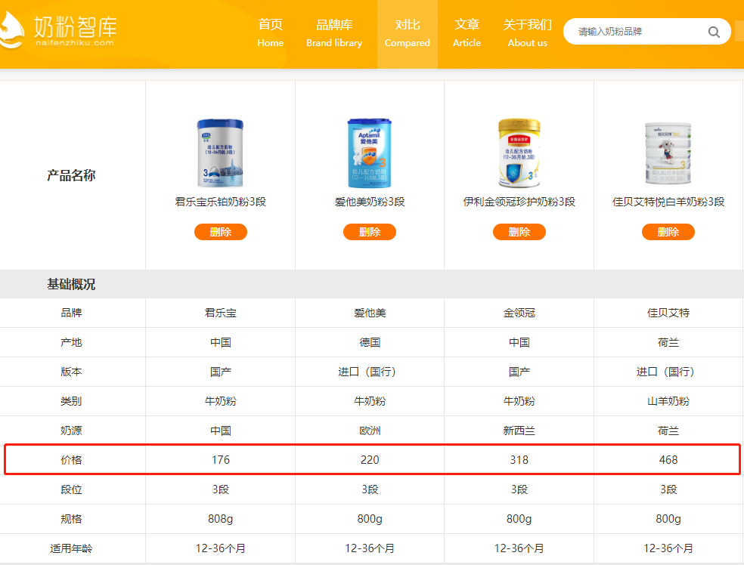Select price cell 176
The width and height of the screenshot is (744, 565).
click(x=221, y=460)
